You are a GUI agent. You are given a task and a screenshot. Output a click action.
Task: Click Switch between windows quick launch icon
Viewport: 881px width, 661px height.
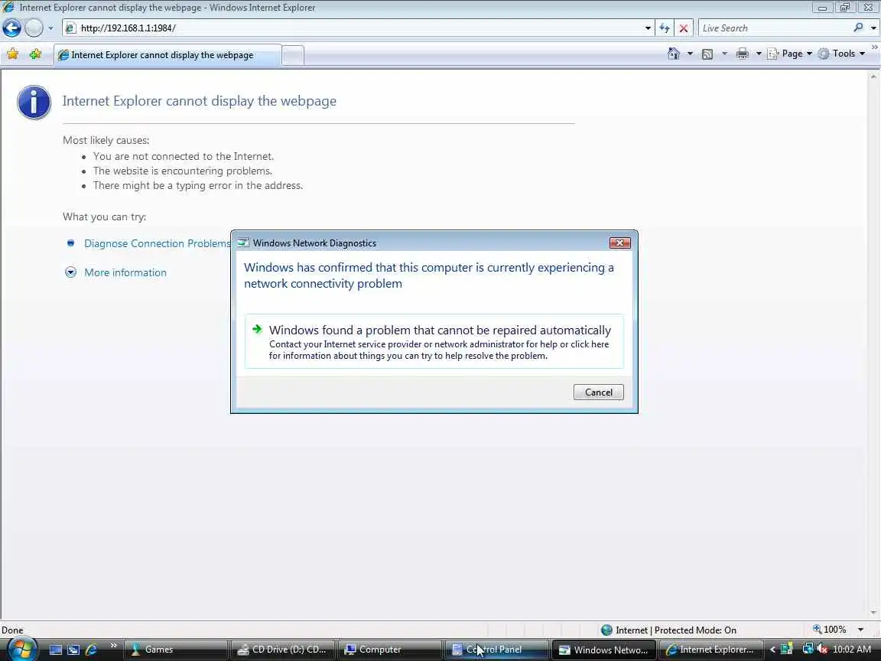[x=73, y=650]
